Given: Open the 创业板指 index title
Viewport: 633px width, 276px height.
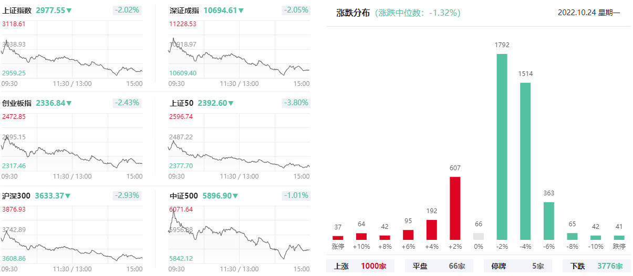Looking at the screenshot, I should [17, 103].
